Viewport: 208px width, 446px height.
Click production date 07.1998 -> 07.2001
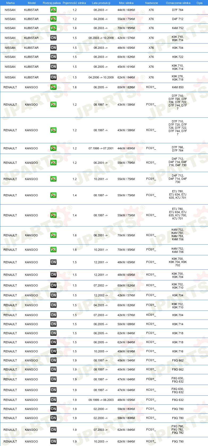pyautogui.click(x=101, y=148)
